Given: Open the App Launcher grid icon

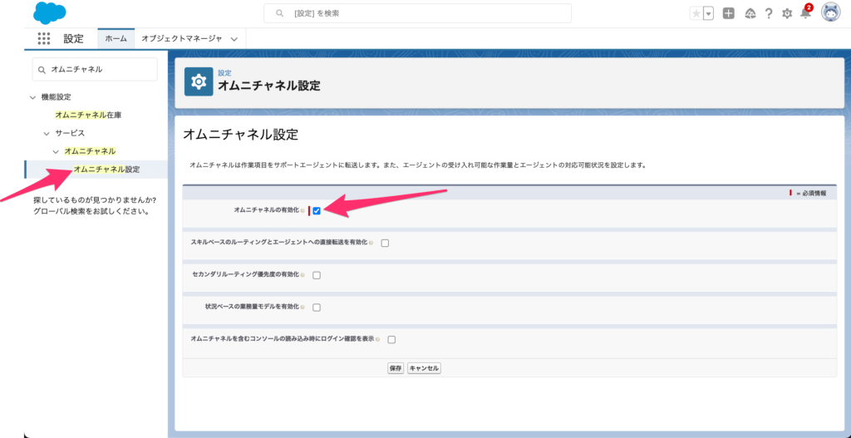Looking at the screenshot, I should tap(44, 38).
